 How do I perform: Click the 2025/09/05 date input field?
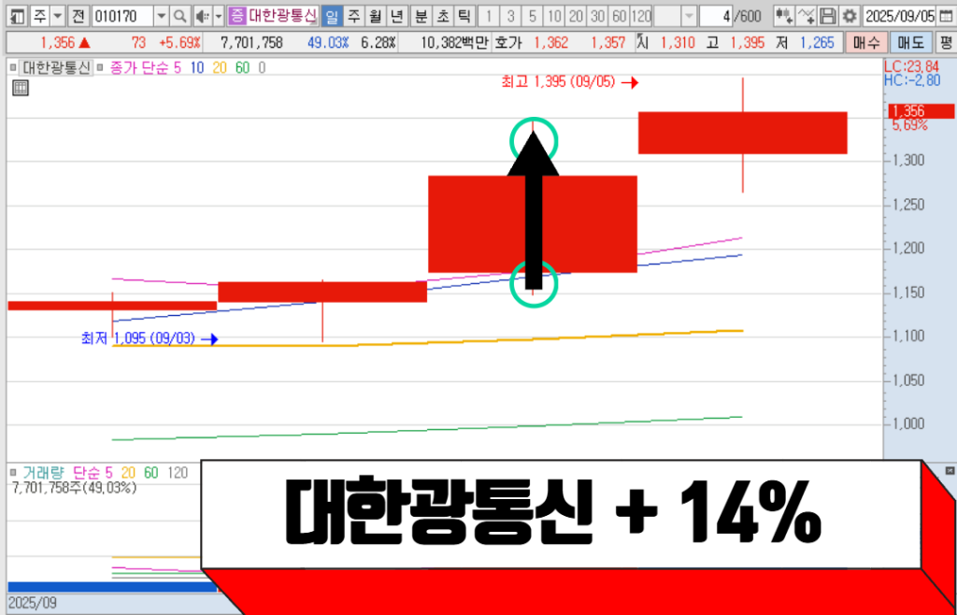click(x=901, y=16)
